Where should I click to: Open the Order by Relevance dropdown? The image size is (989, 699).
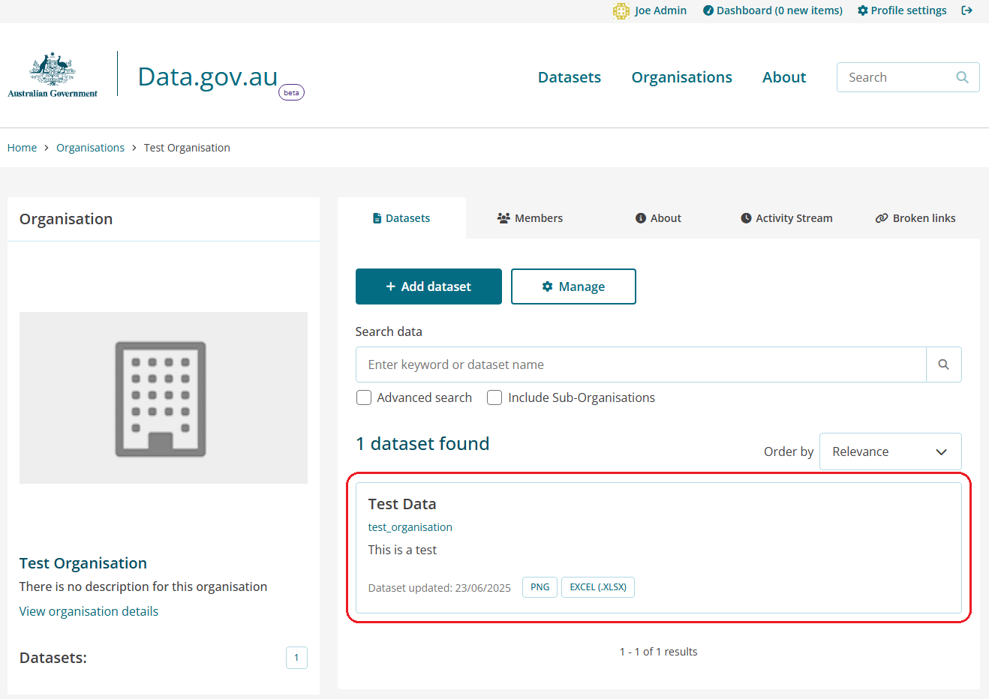click(890, 451)
